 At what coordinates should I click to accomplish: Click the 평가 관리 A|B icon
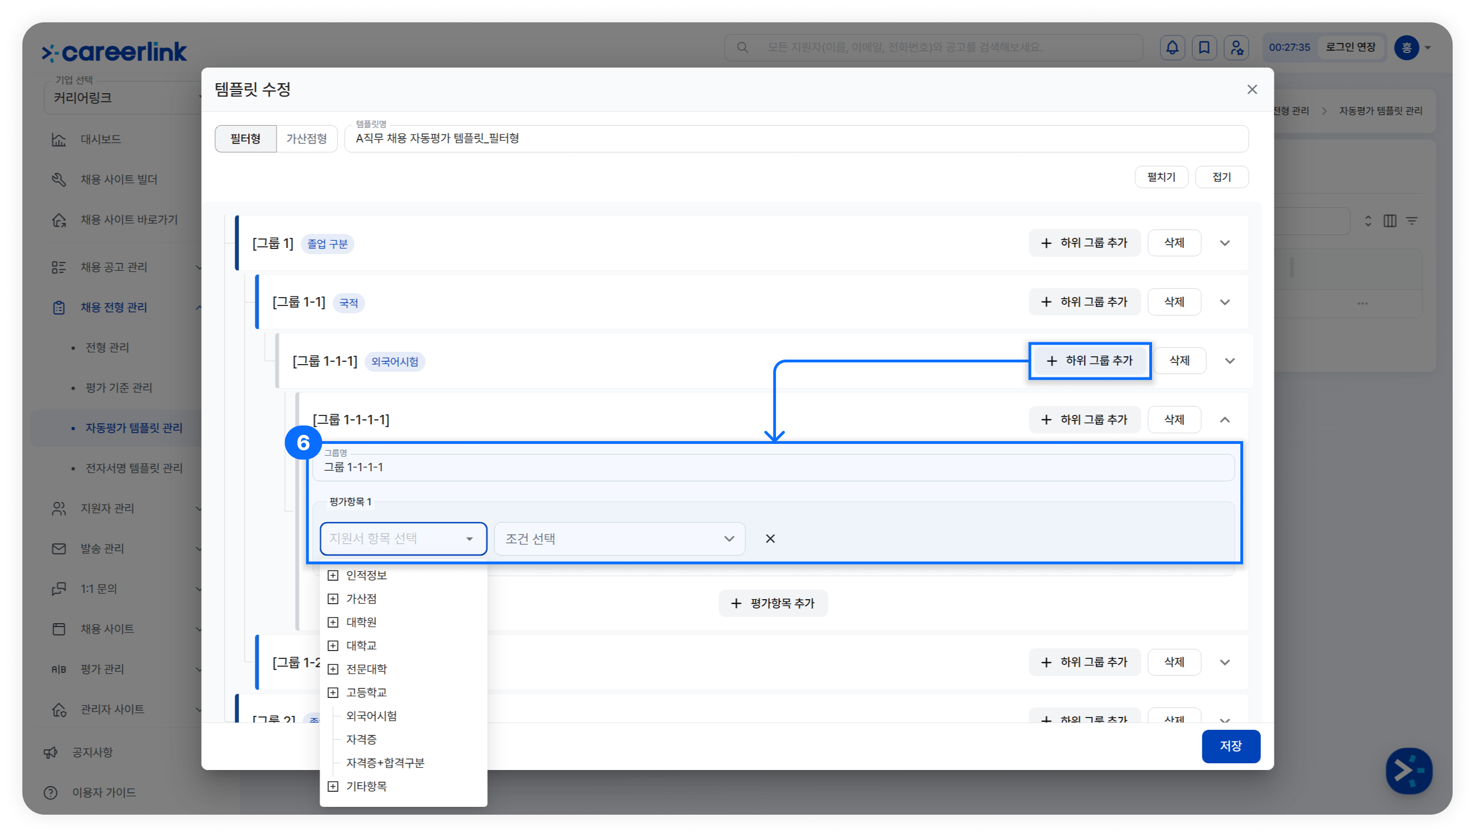[59, 669]
